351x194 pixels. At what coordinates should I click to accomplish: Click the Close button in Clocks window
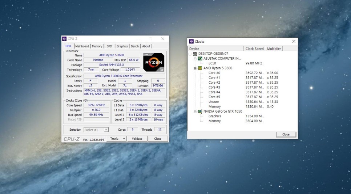tap(286, 135)
